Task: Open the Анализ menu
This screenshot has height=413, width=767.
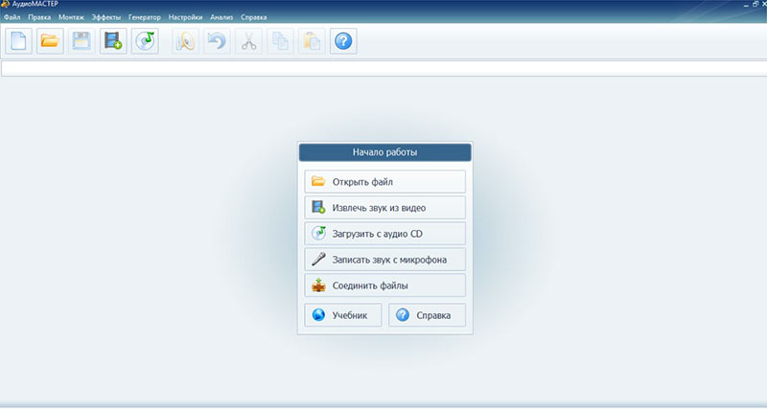Action: click(221, 17)
